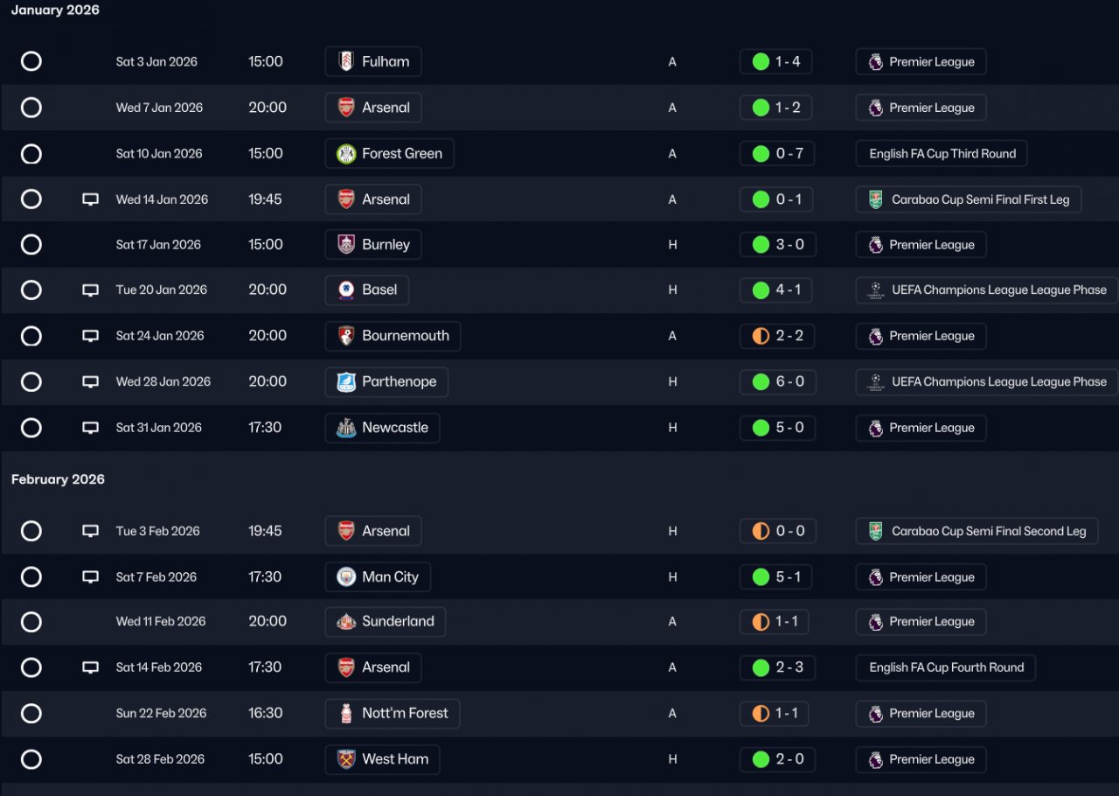Open the 2 - 2 draw result at Bournemouth

coord(778,336)
